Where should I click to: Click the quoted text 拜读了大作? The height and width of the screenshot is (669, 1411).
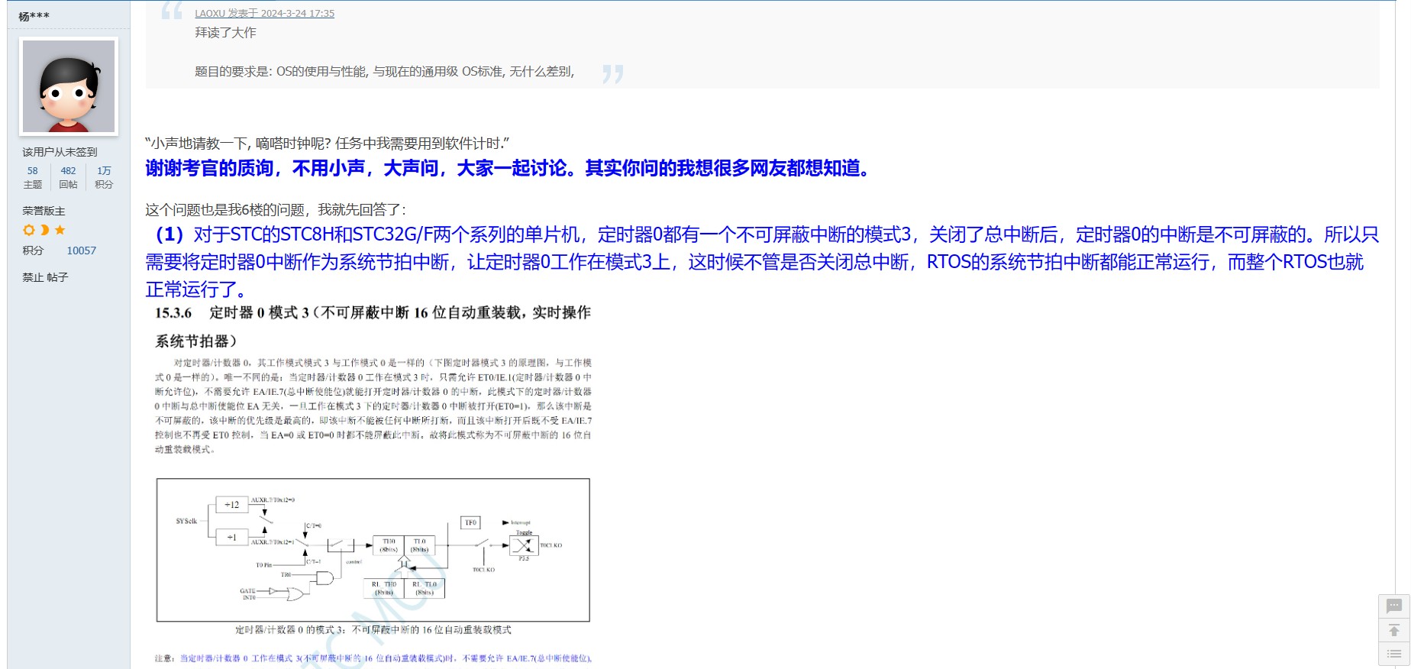click(225, 33)
